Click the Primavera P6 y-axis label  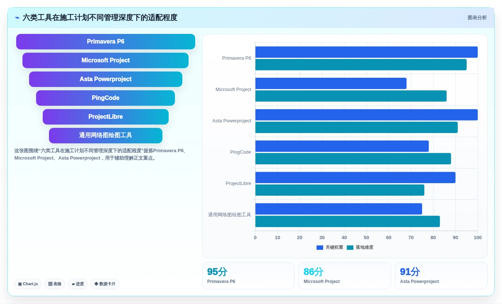tap(236, 58)
